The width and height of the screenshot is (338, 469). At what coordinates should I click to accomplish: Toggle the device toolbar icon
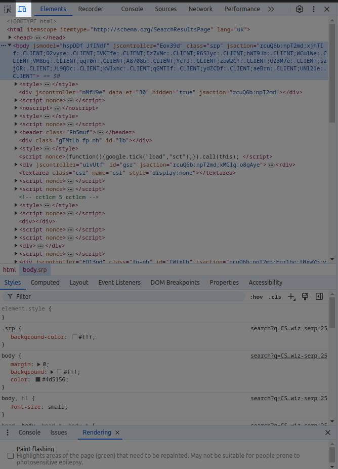(22, 9)
